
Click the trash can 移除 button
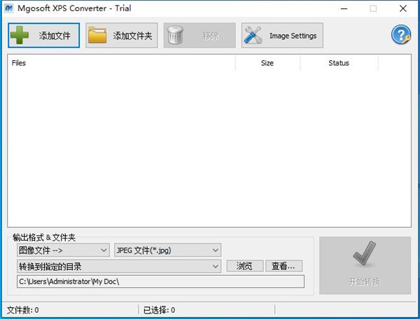pos(199,35)
